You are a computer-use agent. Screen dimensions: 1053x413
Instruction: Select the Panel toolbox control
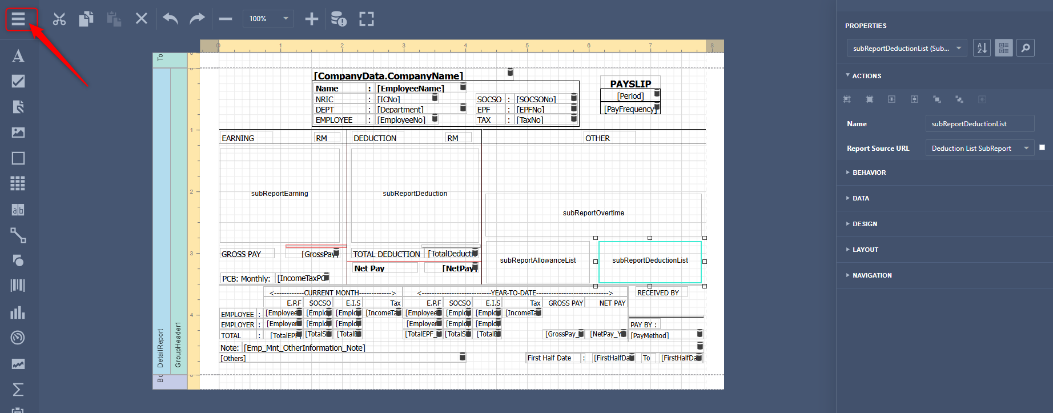pyautogui.click(x=18, y=158)
